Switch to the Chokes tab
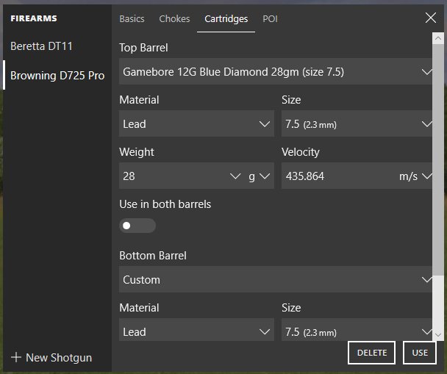Screen dimensions: 447x374 pos(174,19)
